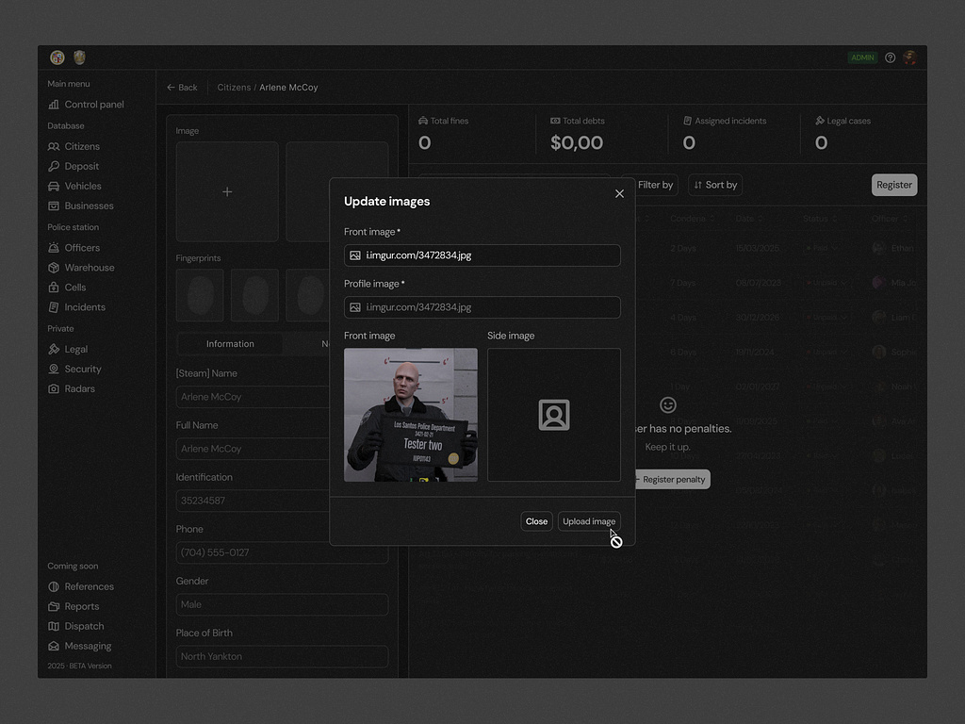Select the Cells lock icon
The image size is (965, 724).
pos(56,287)
